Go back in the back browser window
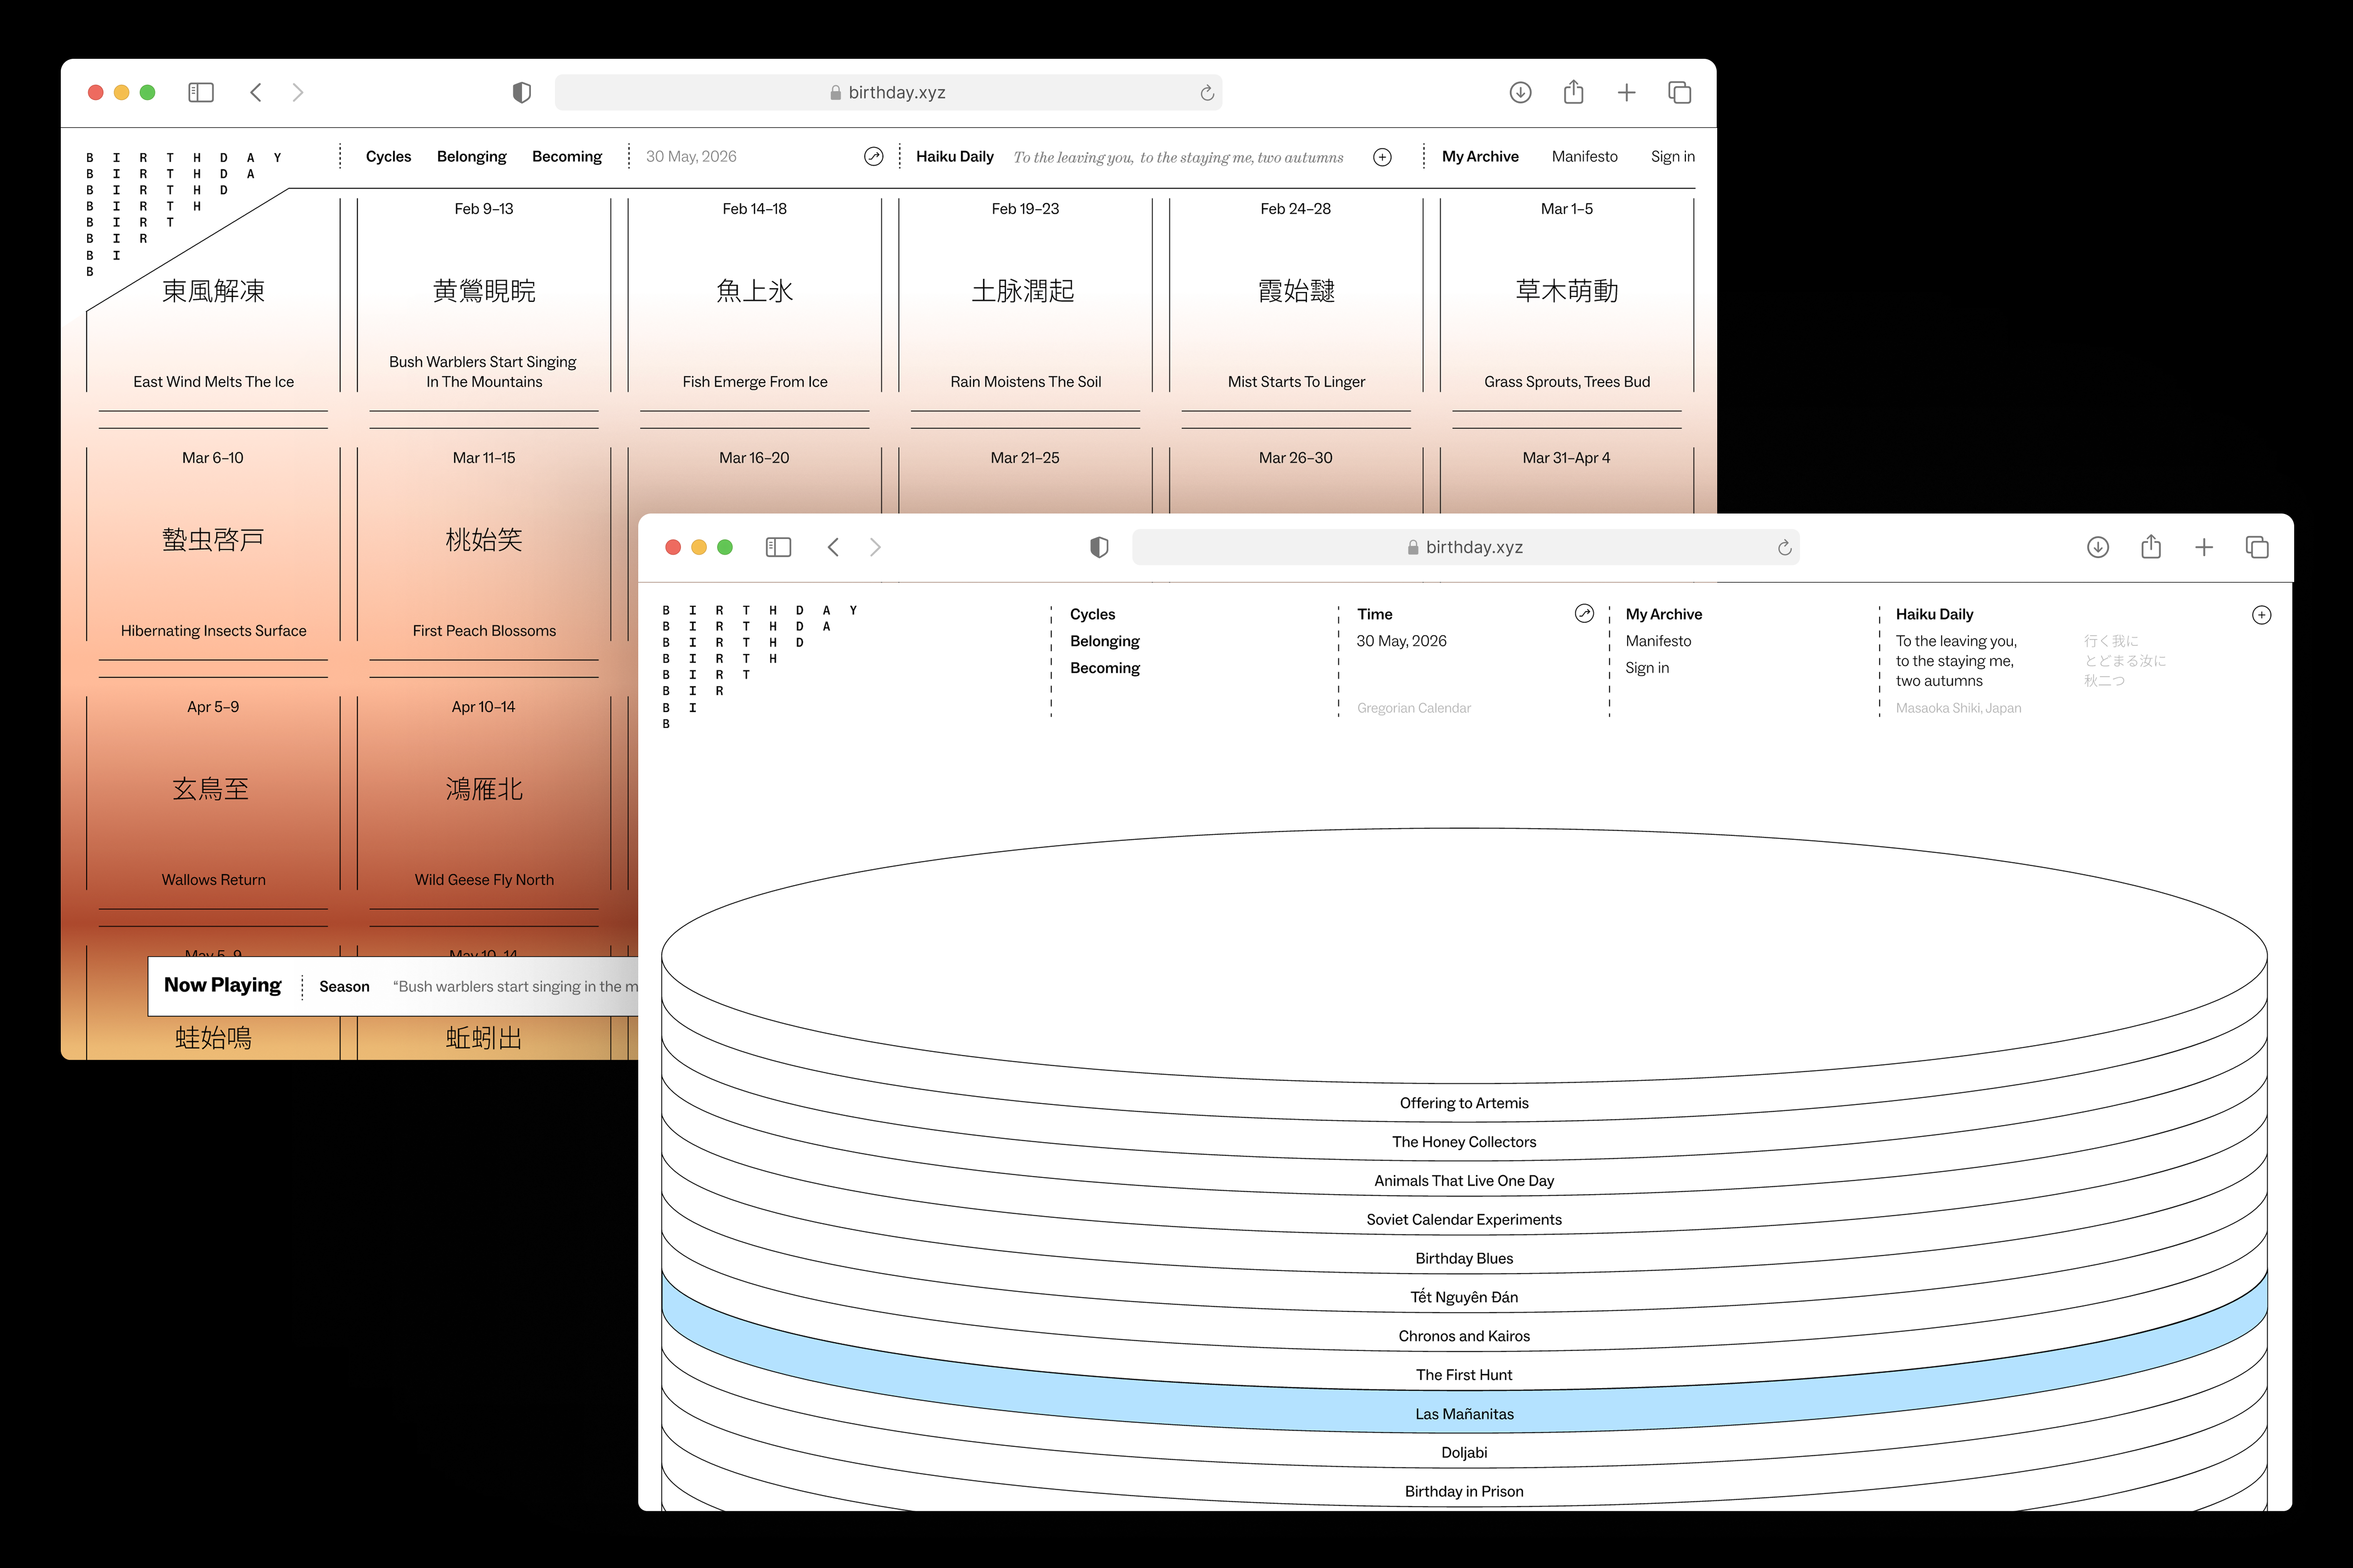This screenshot has height=1568, width=2353. 256,92
